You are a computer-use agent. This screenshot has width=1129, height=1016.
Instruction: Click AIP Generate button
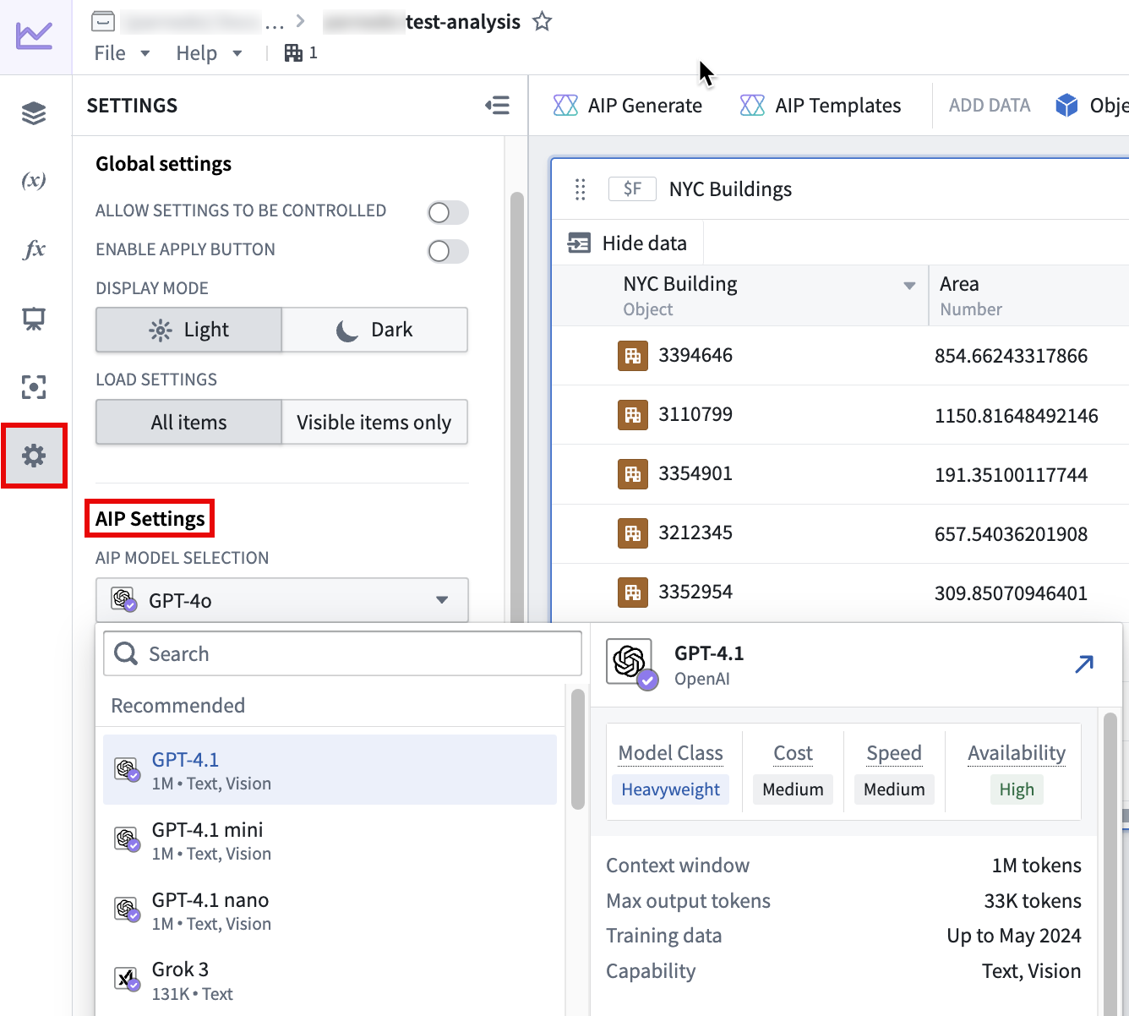point(628,105)
